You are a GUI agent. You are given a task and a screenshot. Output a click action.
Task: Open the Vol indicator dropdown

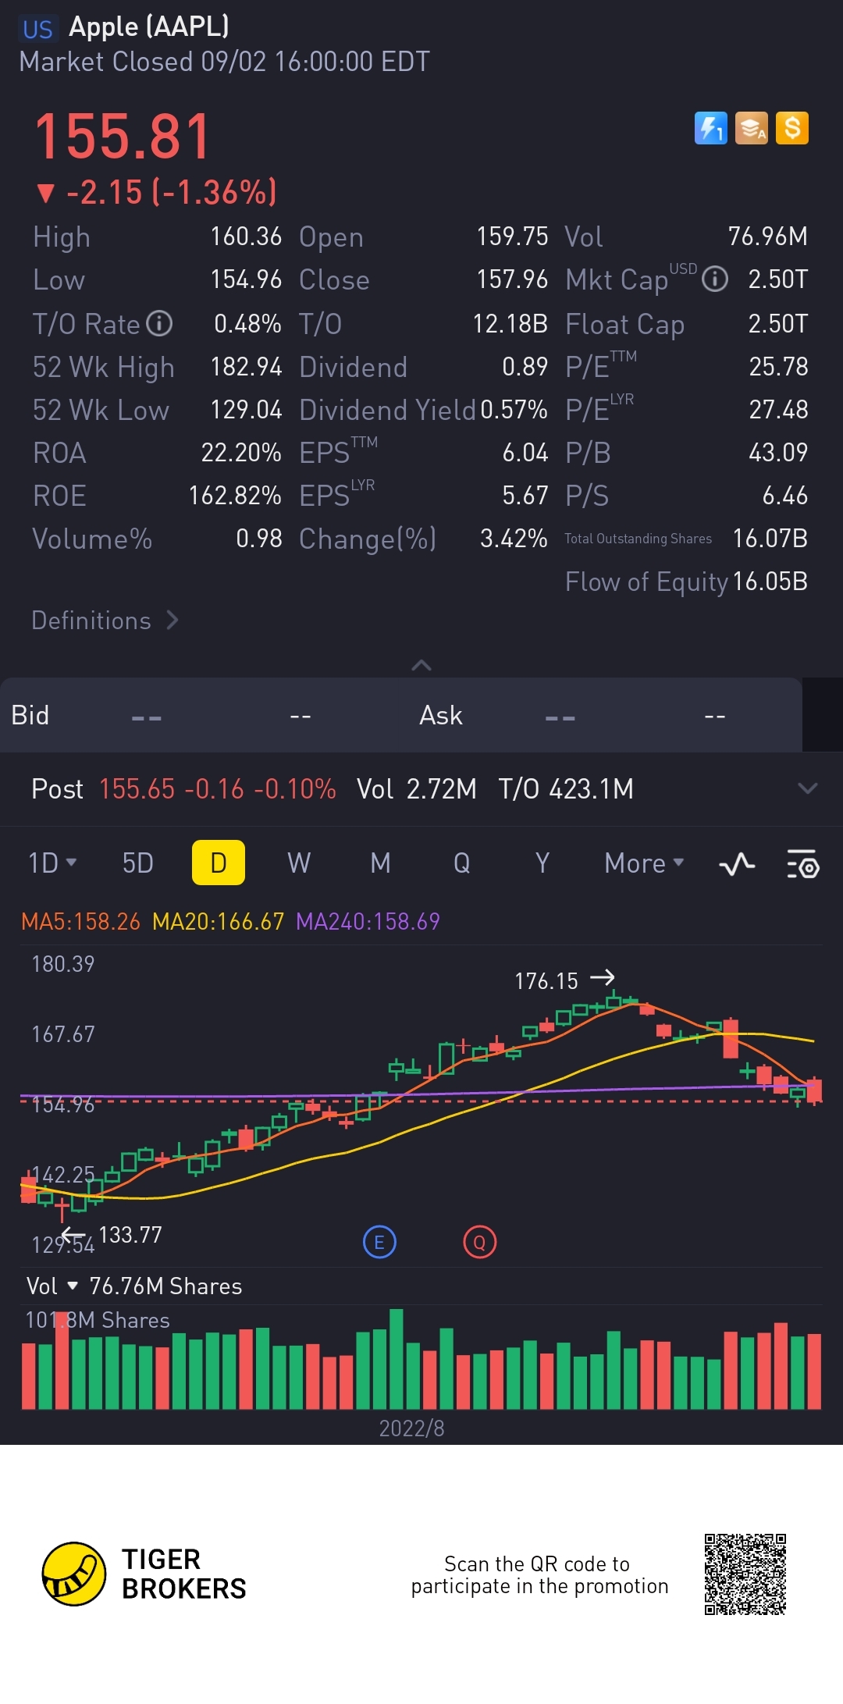[52, 1286]
